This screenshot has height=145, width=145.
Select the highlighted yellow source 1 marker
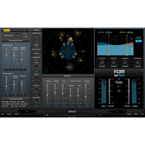(x=70, y=39)
